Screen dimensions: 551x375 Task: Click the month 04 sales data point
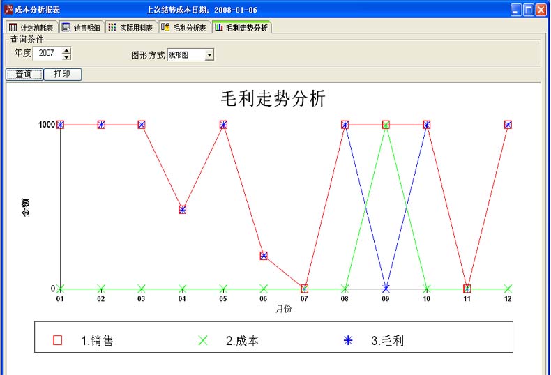pyautogui.click(x=183, y=209)
